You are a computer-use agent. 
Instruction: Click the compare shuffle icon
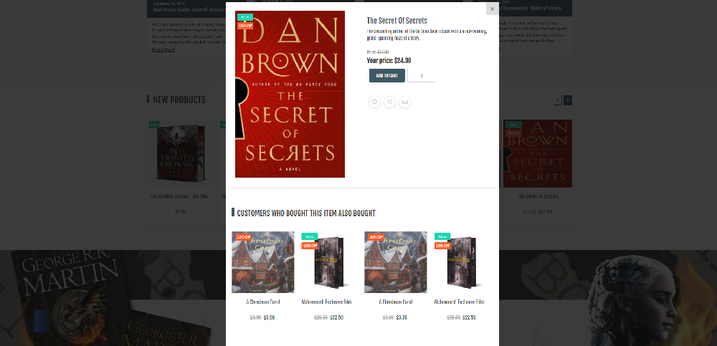(389, 102)
